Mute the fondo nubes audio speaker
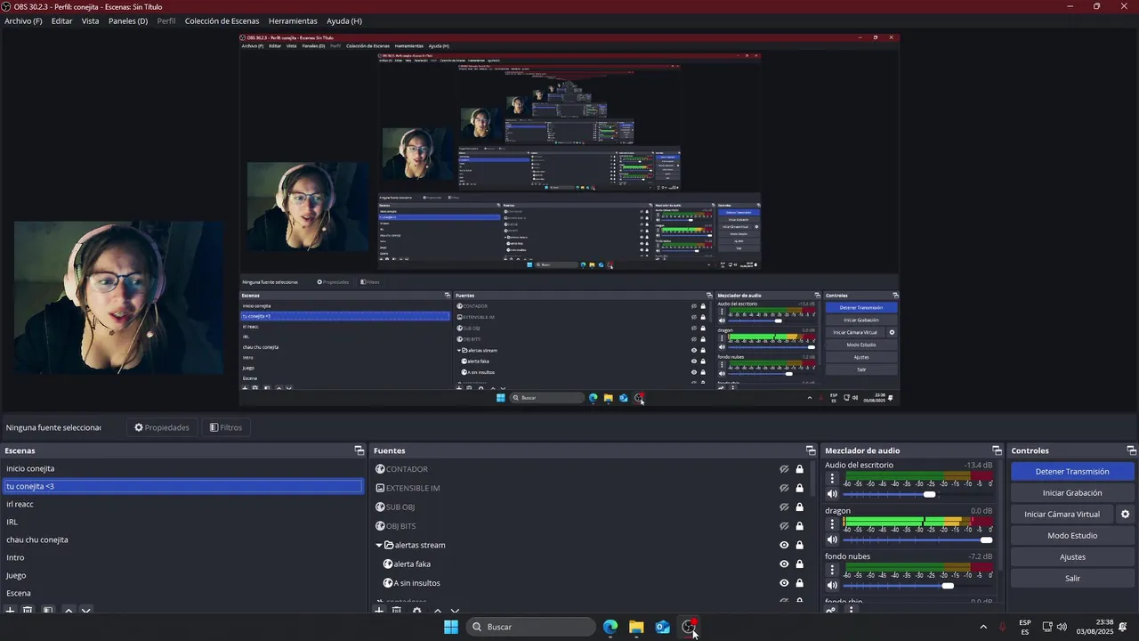This screenshot has height=641, width=1139. click(832, 585)
